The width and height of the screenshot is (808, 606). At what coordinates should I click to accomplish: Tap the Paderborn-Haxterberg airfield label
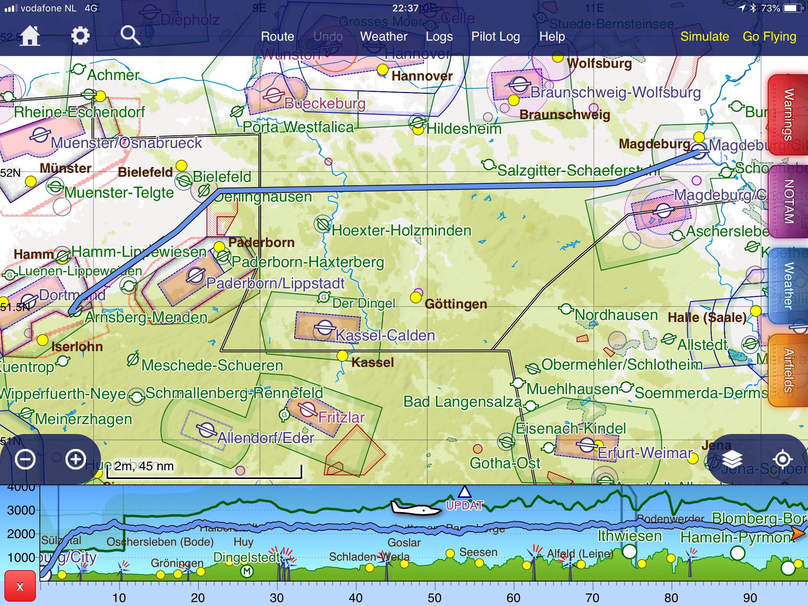click(x=308, y=262)
